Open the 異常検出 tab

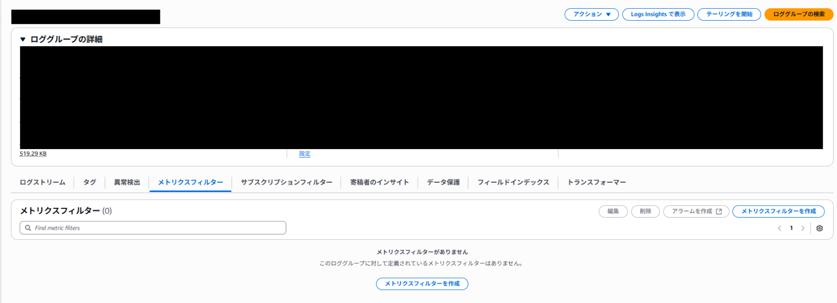[x=127, y=182]
